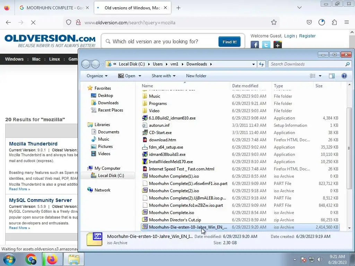Open Firefox extensions puzzle icon
The width and height of the screenshot is (355, 266).
coord(334,22)
